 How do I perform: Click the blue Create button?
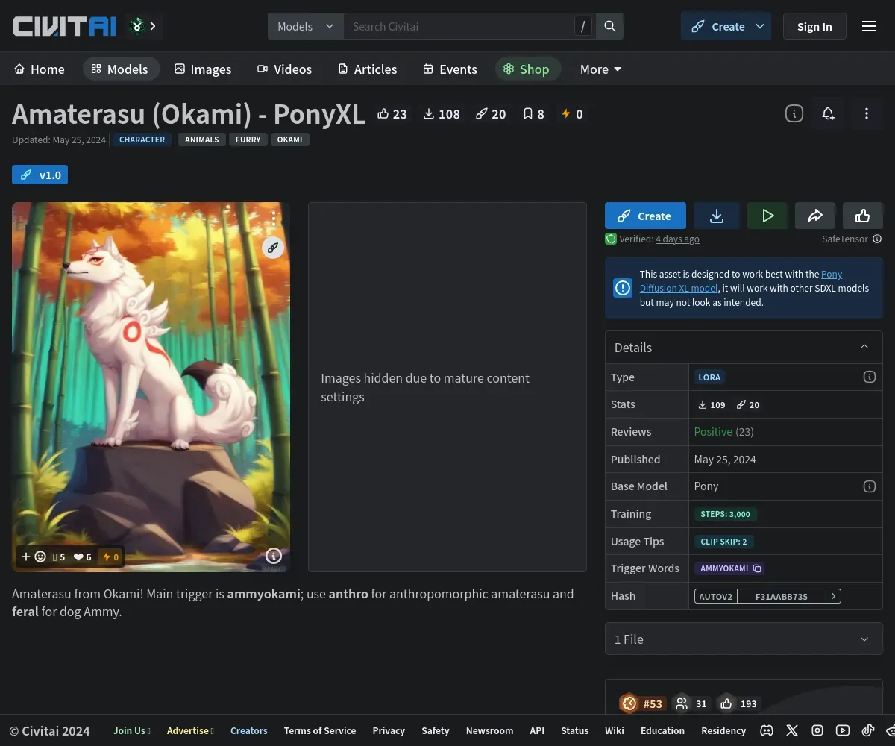[x=645, y=216]
